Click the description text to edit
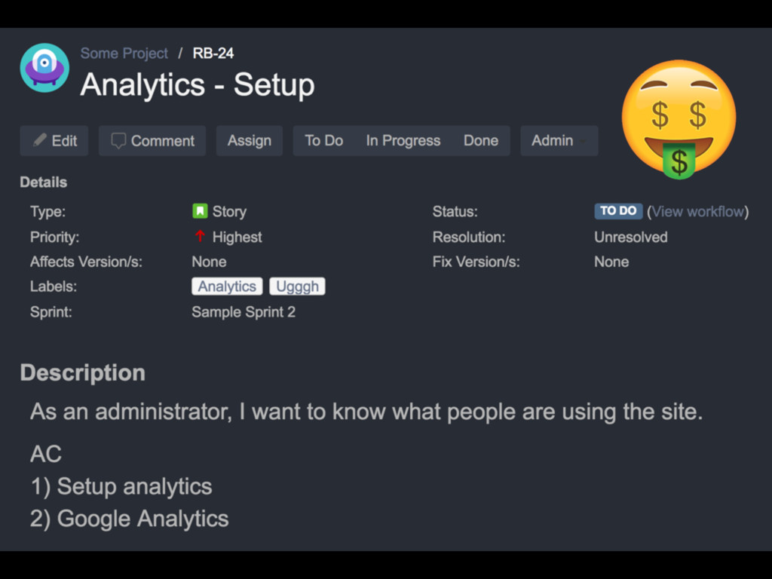Viewport: 772px width, 579px height. pyautogui.click(x=366, y=412)
